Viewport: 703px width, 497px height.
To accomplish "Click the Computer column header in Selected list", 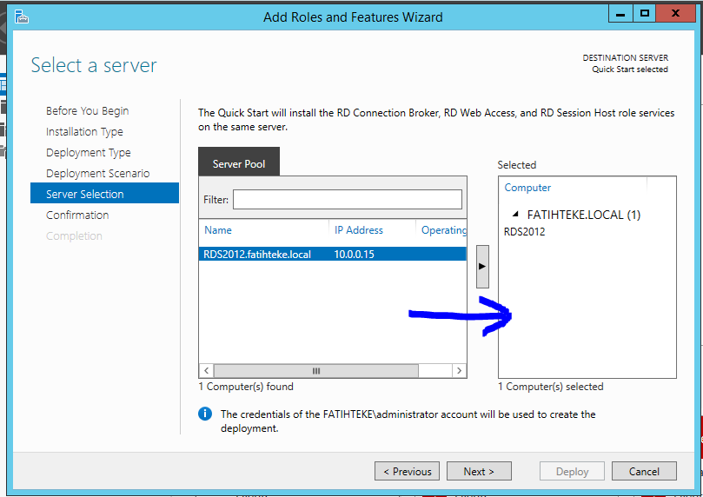I will (527, 188).
